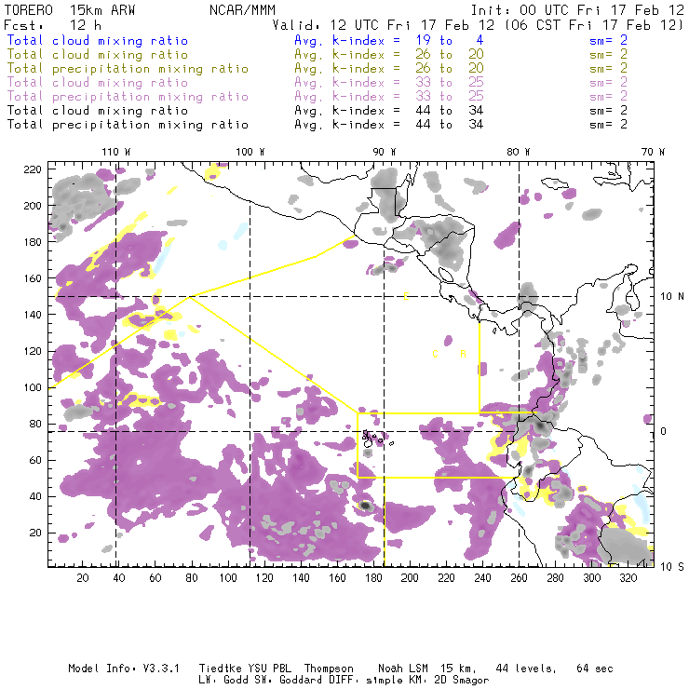Viewport: 689px width, 689px height.
Task: Click the '80 W' longitude label
Action: pos(519,152)
